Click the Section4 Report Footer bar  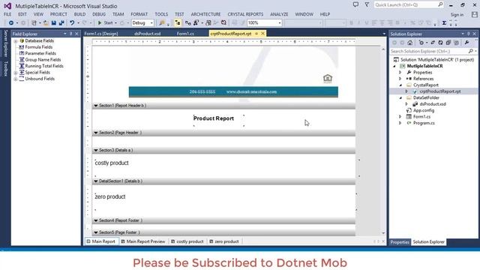tap(223, 220)
